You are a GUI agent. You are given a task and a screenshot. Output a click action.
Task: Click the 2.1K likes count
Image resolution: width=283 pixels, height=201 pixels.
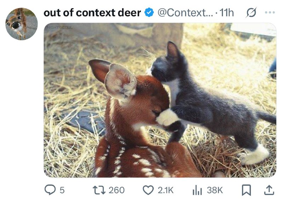point(166,190)
